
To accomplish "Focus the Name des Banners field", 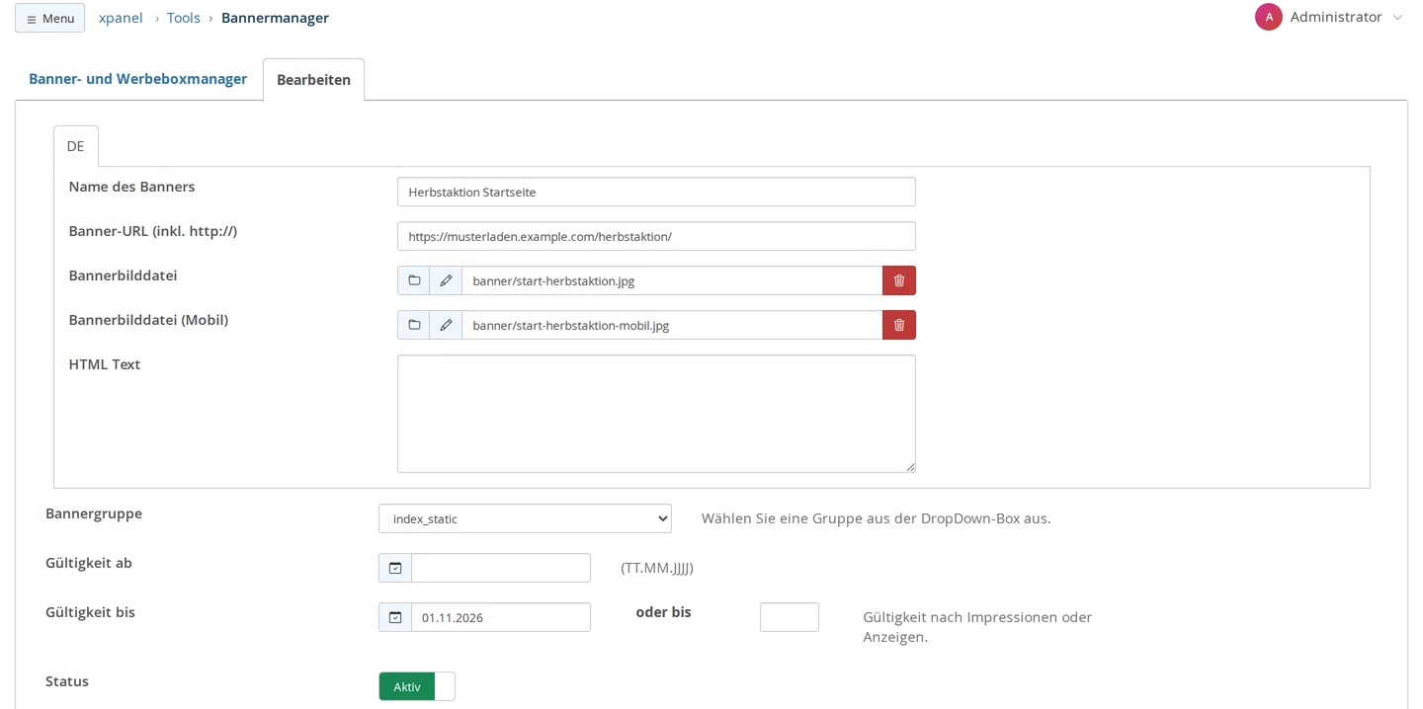I will pyautogui.click(x=656, y=192).
